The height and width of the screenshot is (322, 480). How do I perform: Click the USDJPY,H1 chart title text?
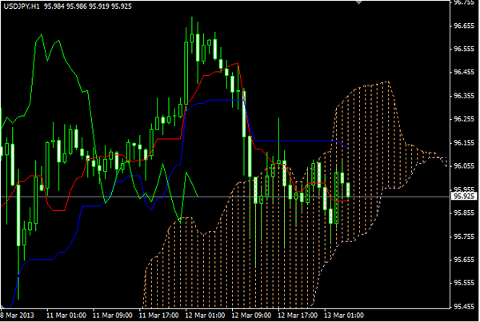click(x=22, y=6)
